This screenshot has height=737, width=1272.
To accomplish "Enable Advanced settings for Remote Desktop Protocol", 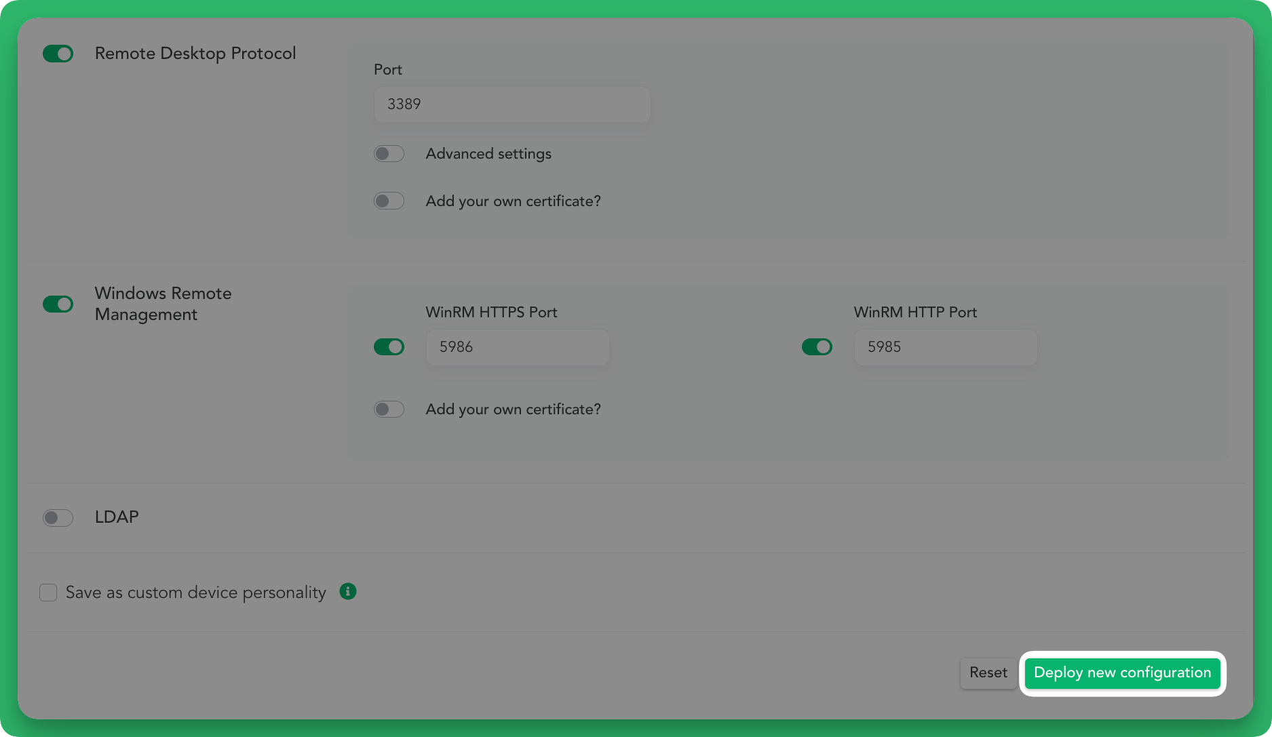I will (x=389, y=153).
